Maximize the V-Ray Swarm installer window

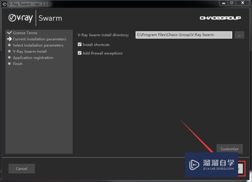(x=232, y=3)
